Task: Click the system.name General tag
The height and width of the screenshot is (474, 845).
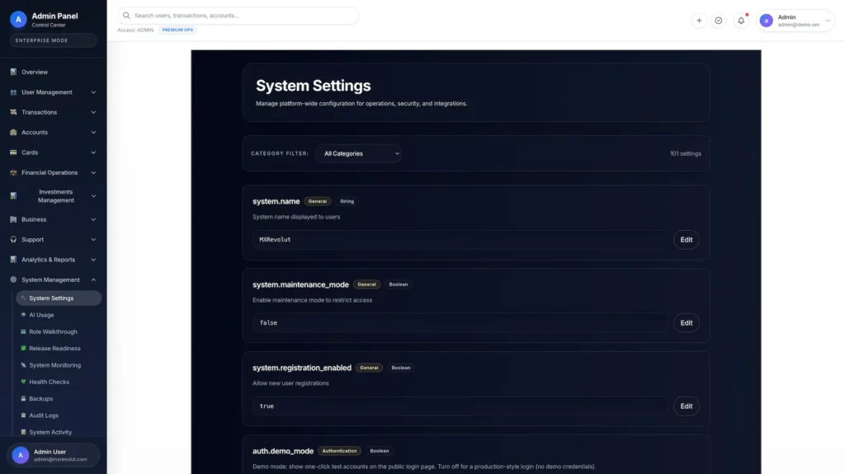Action: coord(318,201)
